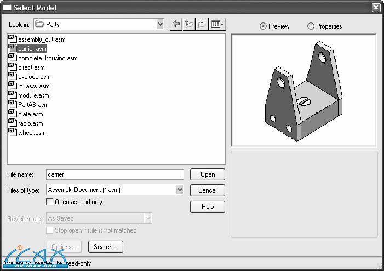Select the file name ip_assy.asm
The image size is (384, 271).
(x=34, y=86)
